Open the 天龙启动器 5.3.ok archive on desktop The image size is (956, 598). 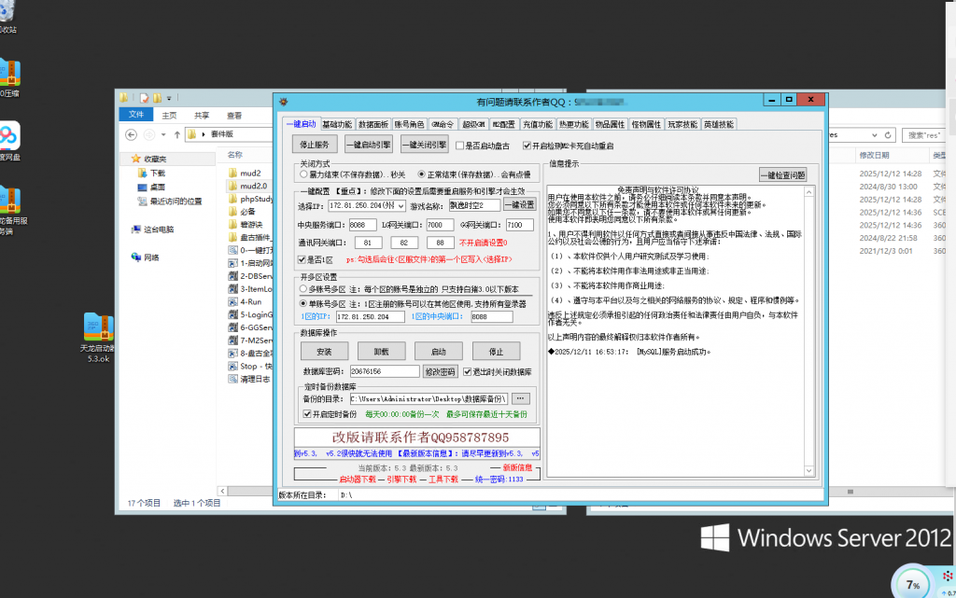coord(99,327)
